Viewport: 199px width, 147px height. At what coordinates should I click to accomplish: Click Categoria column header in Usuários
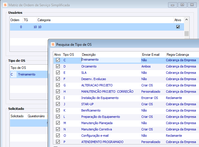tap(44, 20)
